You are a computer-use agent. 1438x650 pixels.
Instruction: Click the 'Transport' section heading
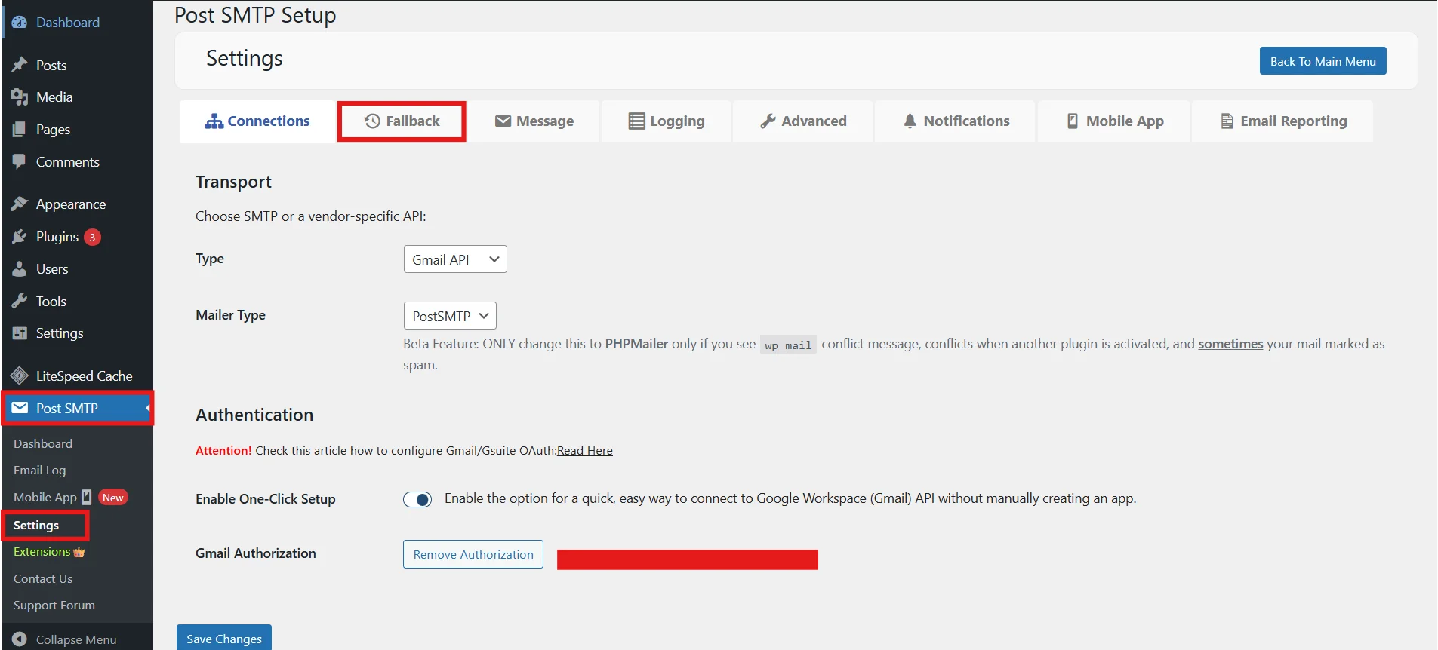tap(233, 182)
